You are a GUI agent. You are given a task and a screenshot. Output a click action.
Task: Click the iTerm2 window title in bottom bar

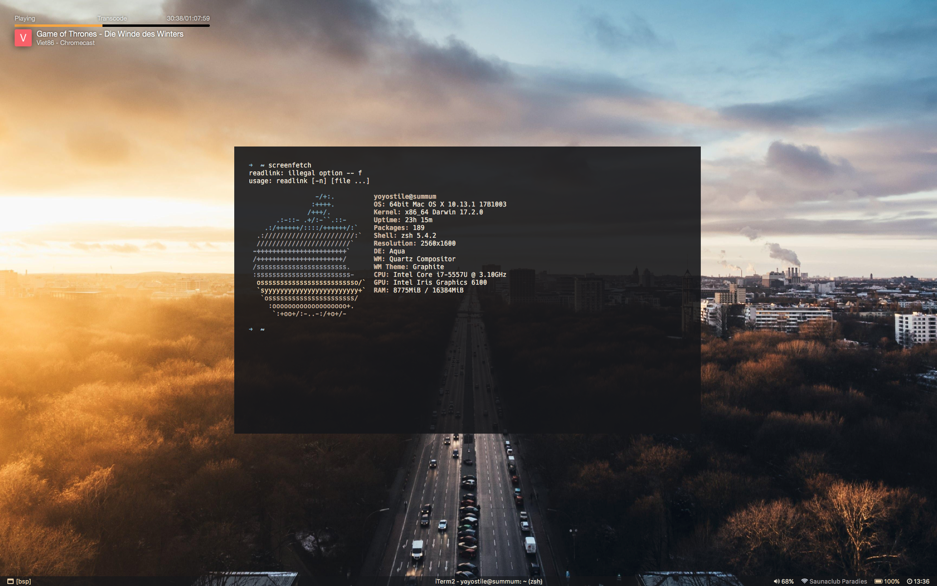tap(489, 581)
